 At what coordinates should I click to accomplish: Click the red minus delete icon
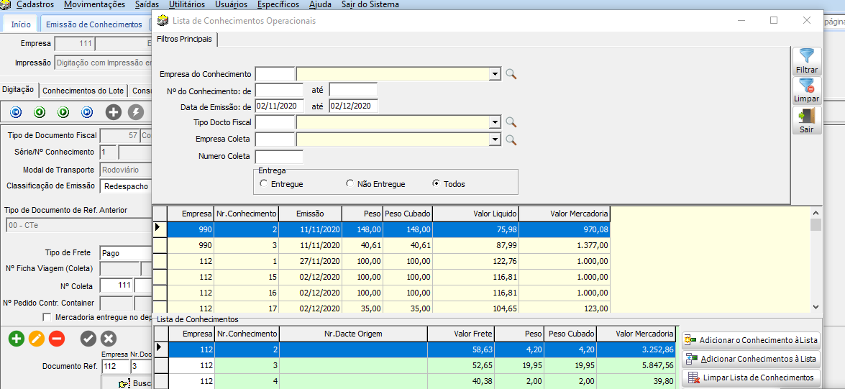click(57, 339)
